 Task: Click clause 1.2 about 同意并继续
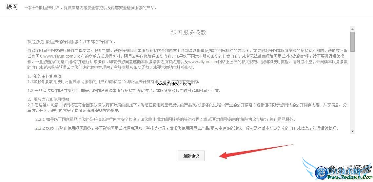point(124,91)
